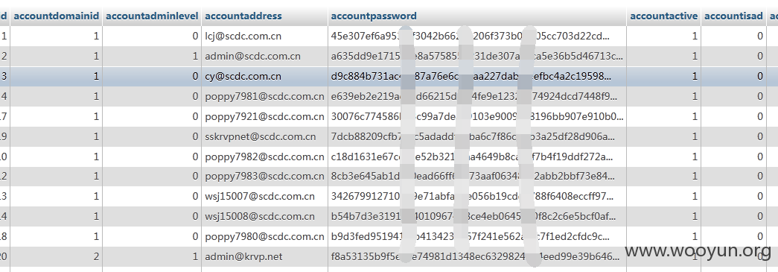Screen dimensions: 778x272
Task: Click password hash of admin@scdc.com.cn row
Action: pyautogui.click(x=476, y=56)
